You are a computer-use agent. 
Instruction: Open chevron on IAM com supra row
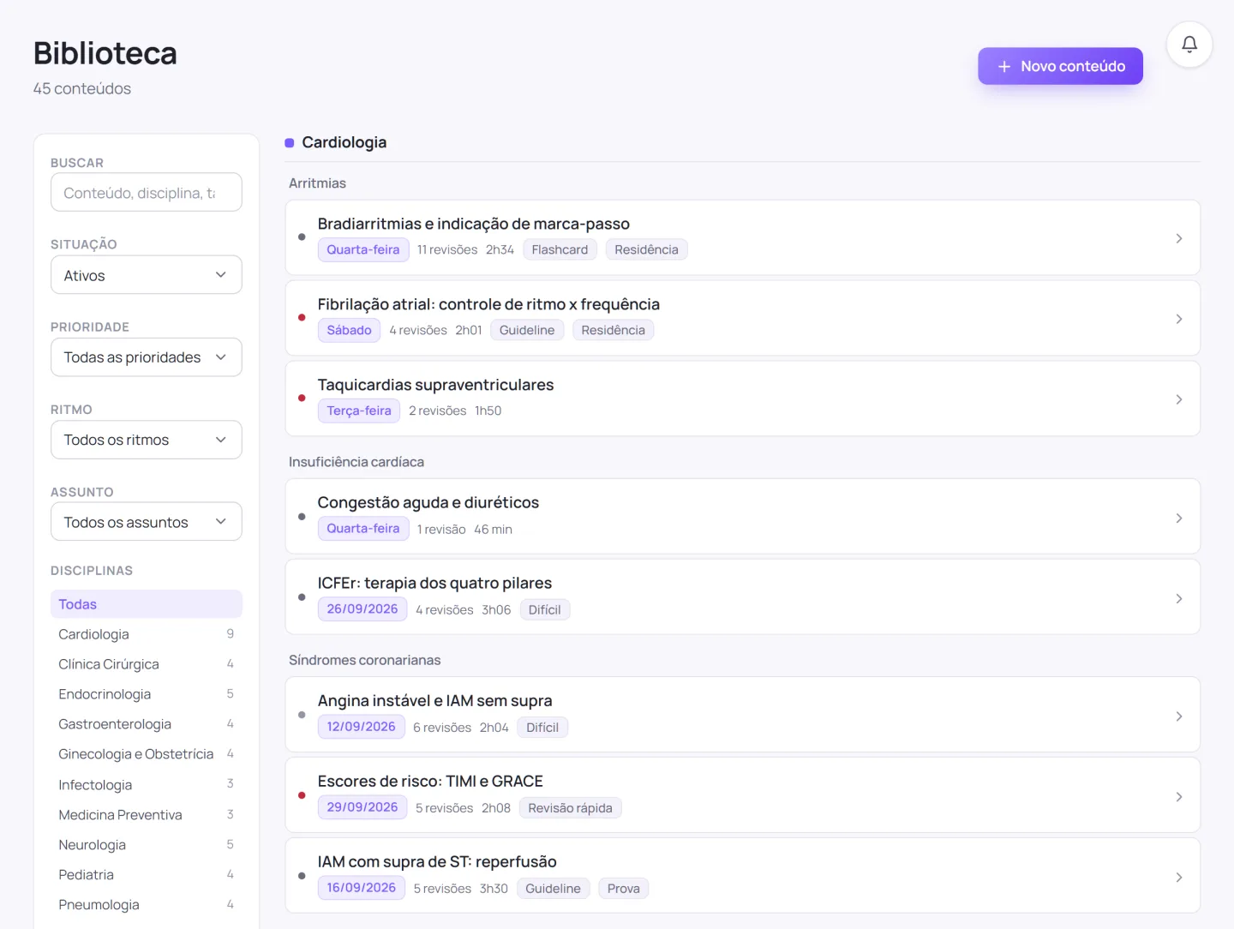click(x=1179, y=877)
